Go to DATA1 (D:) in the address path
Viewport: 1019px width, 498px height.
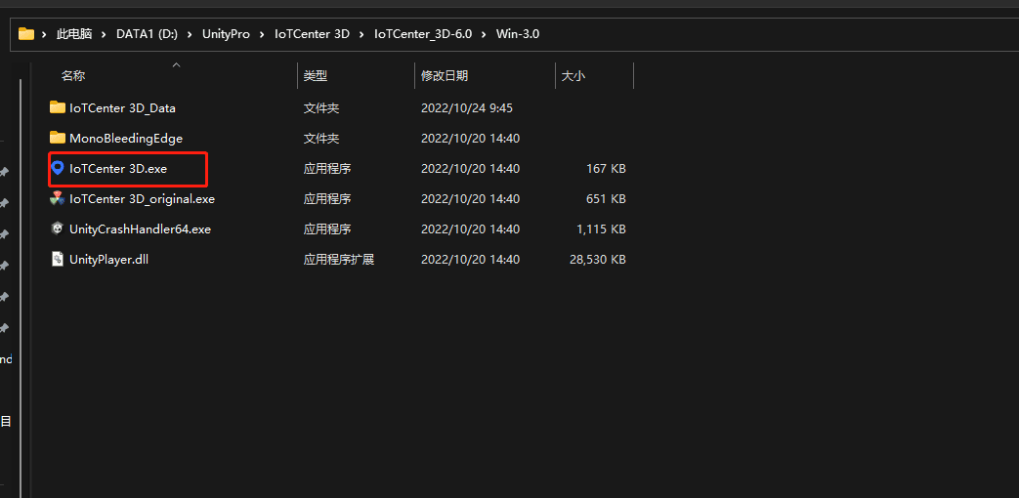point(147,34)
